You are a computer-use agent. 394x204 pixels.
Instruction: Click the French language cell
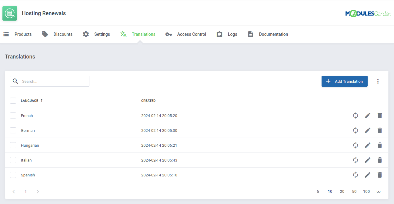click(x=27, y=116)
